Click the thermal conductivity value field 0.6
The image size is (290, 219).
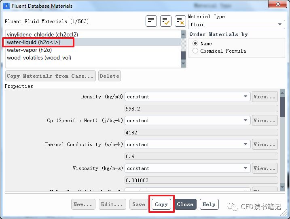(201, 156)
